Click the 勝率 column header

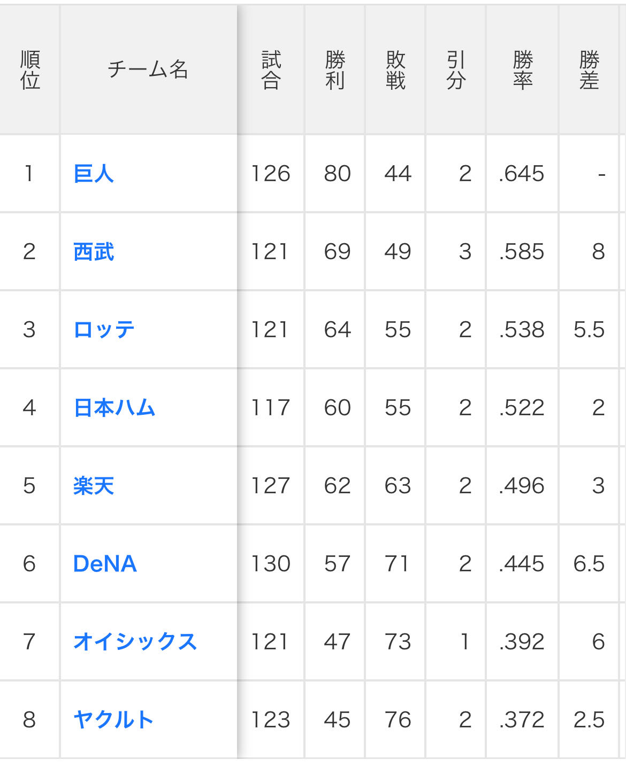(x=522, y=70)
